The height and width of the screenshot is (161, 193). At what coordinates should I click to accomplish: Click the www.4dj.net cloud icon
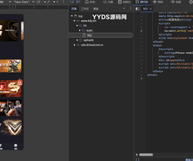click(x=78, y=21)
